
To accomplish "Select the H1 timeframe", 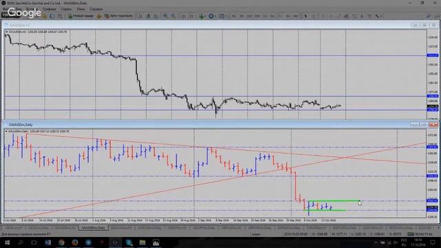I will pos(265,16).
